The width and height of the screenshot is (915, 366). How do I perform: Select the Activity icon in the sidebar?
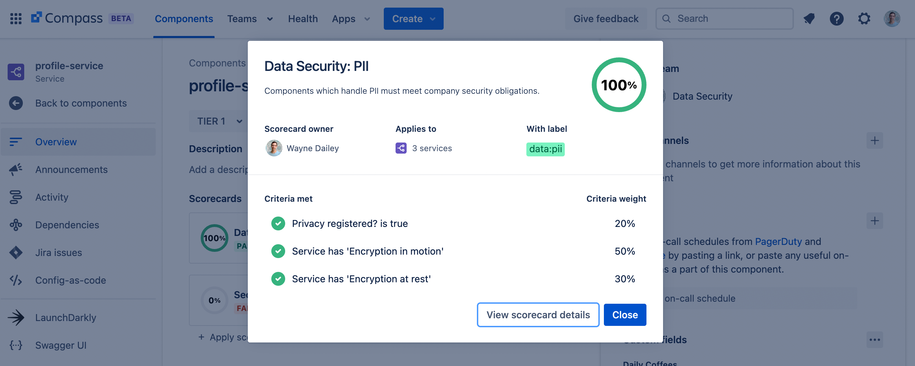[x=16, y=197]
